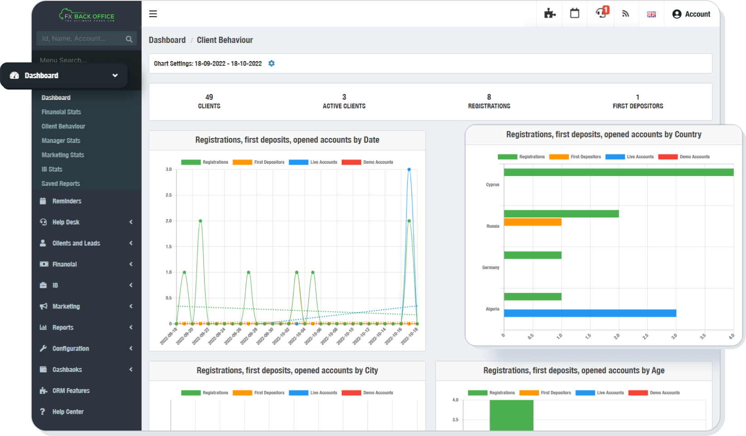Open the puzzle piece plugins icon
Screen dimensions: 746x436
[550, 14]
